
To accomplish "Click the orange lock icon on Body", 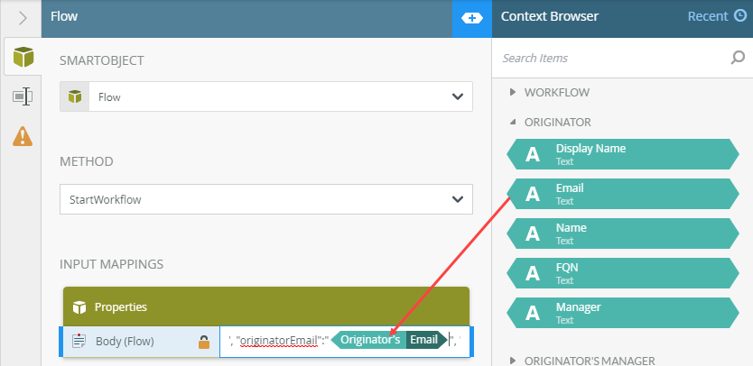I will (x=204, y=342).
